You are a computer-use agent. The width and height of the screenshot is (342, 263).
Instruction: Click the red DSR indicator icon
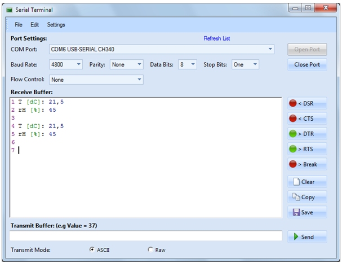tap(292, 103)
